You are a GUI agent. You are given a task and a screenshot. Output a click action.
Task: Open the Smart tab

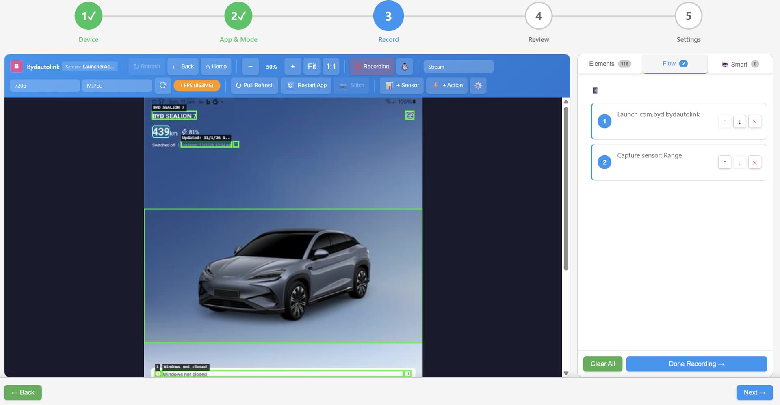pyautogui.click(x=739, y=64)
